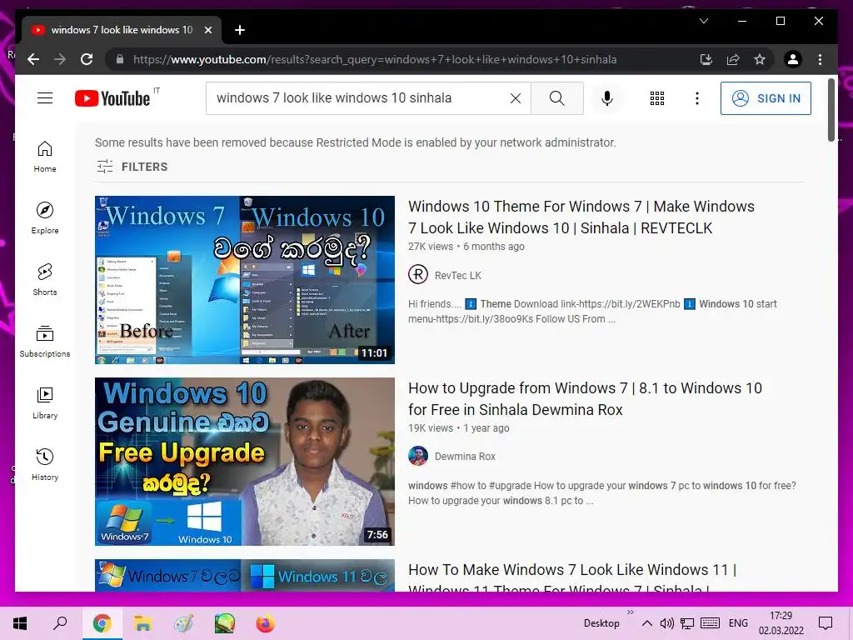Open RevTec LK channel avatar
Screen dimensions: 853x640
click(x=418, y=275)
